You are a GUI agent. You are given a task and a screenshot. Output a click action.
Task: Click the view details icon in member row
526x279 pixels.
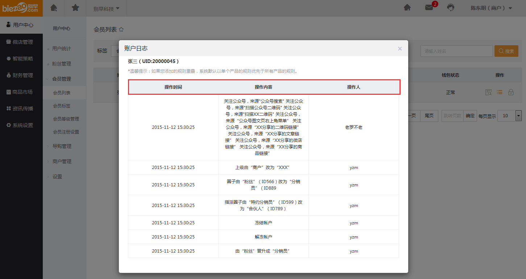tap(488, 92)
